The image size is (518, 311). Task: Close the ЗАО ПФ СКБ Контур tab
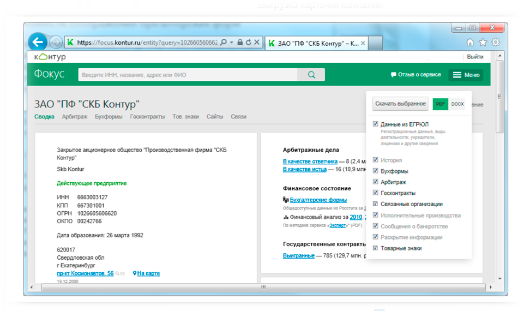[x=363, y=43]
